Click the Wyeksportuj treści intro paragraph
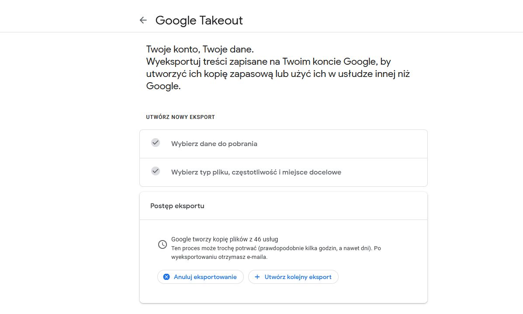Screen dimensions: 523x314 tap(268, 62)
